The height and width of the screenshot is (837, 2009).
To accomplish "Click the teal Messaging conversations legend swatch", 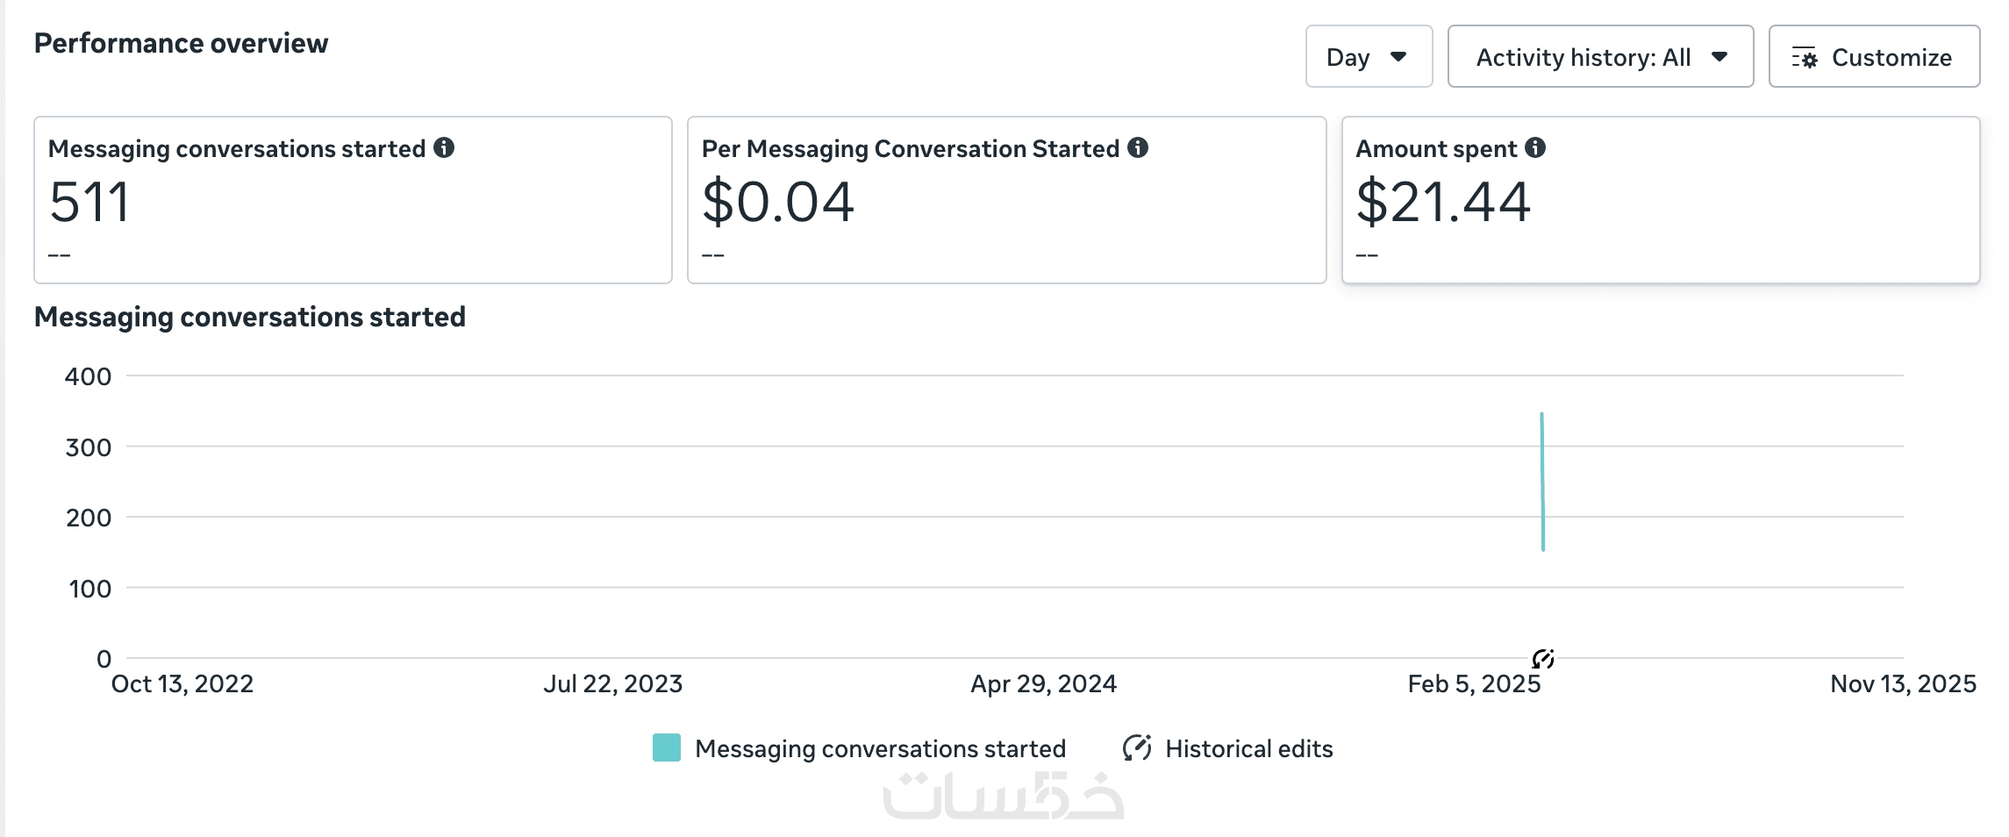I will click(x=667, y=748).
